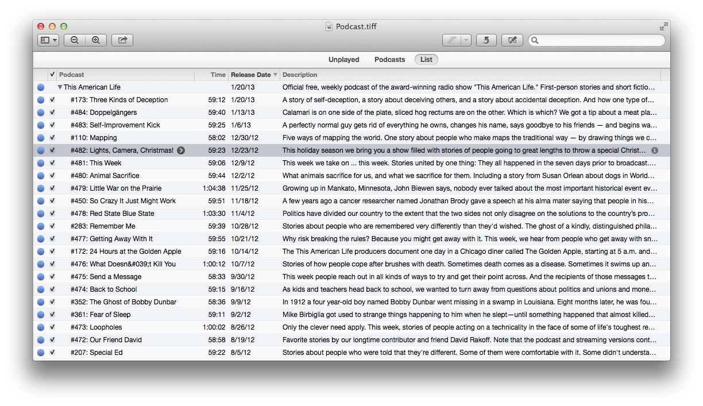Click the search field
703x406 pixels.
coord(597,40)
